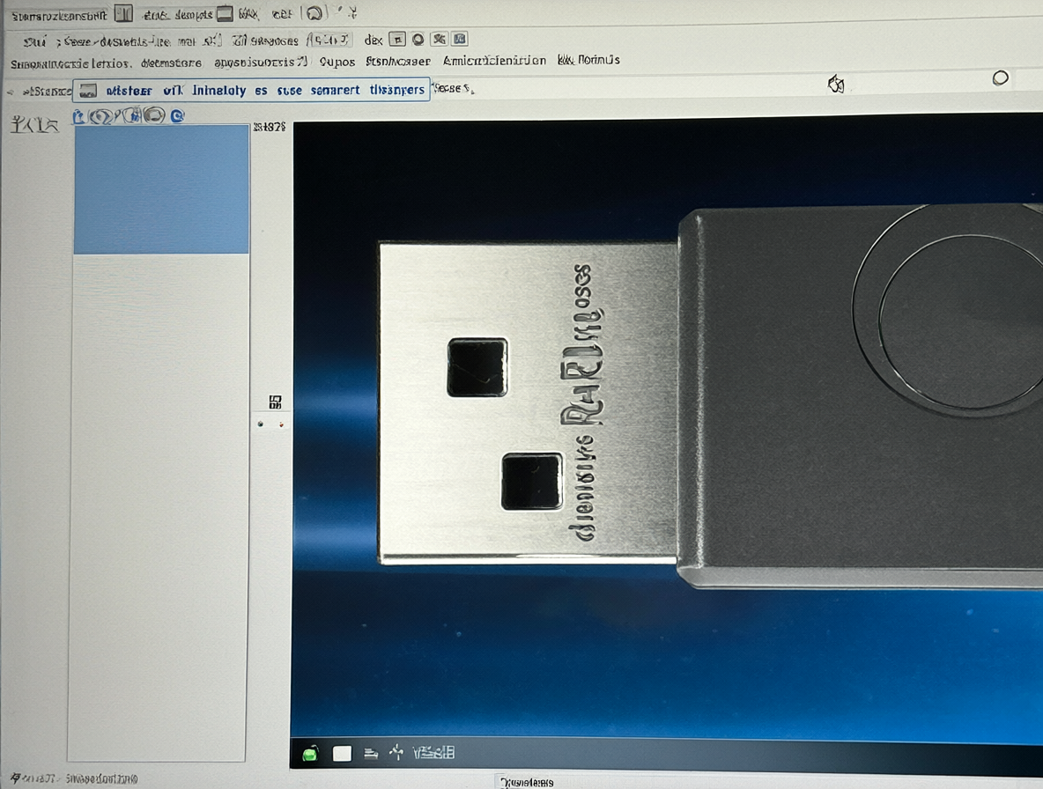Click the monitor-shaped icon in the title row

226,13
